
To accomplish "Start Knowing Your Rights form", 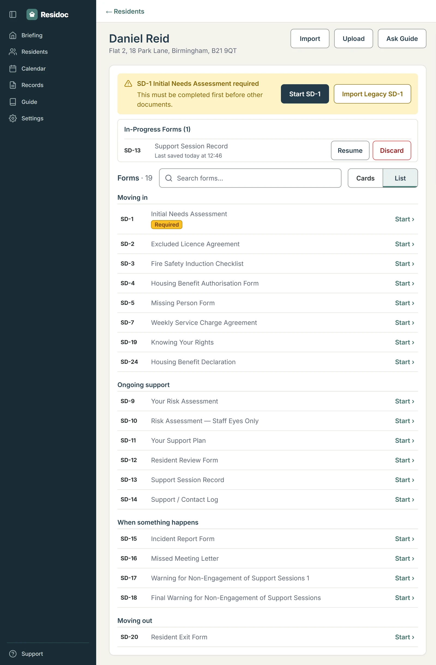I will [x=404, y=342].
